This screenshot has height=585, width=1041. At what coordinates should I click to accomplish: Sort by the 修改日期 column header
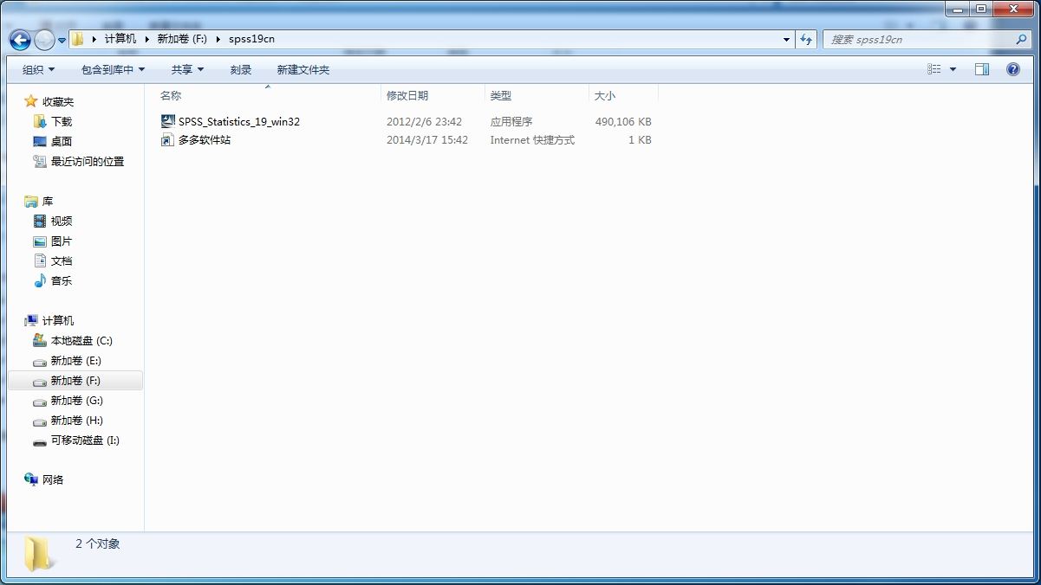(x=407, y=95)
